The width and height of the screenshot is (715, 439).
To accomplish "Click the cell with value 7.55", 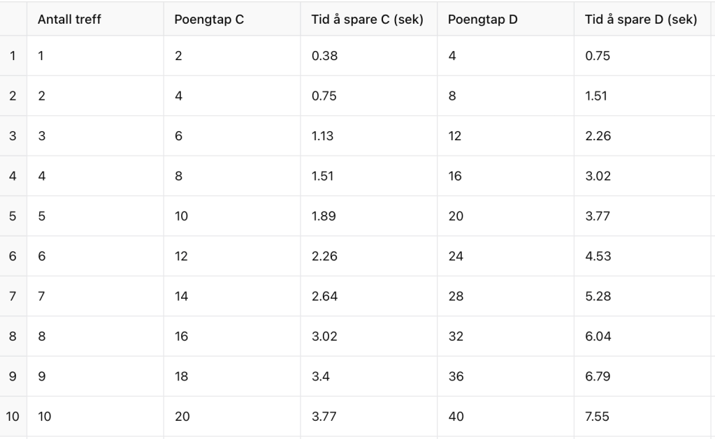I will tap(597, 417).
